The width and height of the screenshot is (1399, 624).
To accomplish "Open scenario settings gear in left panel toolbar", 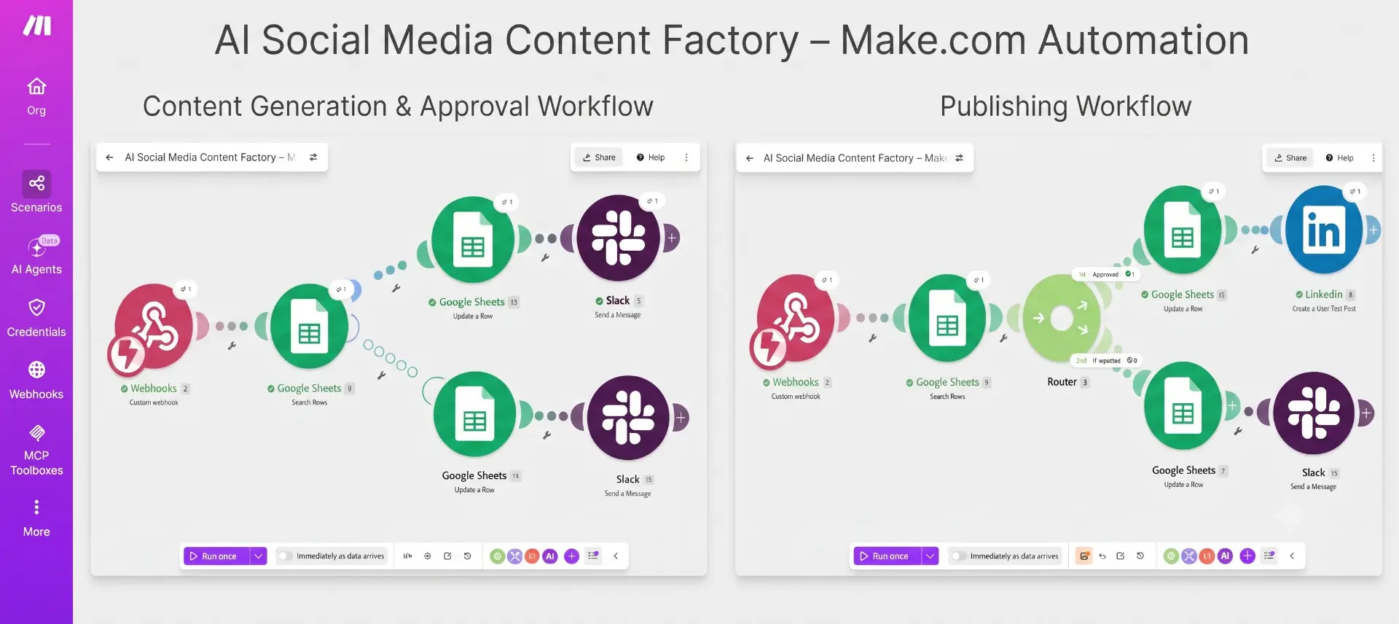I will pos(428,556).
